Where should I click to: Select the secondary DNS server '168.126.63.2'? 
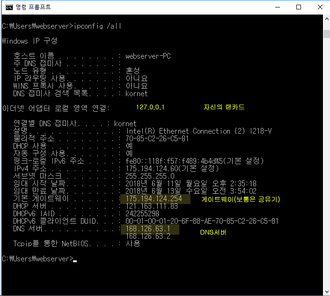click(x=148, y=236)
